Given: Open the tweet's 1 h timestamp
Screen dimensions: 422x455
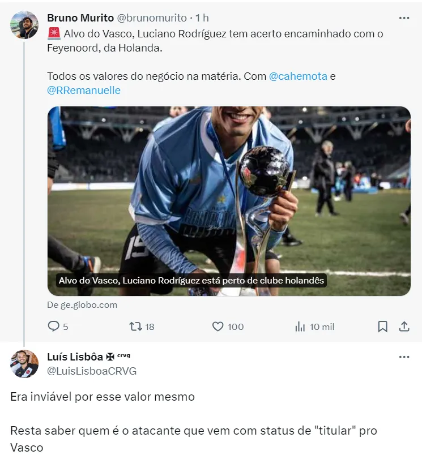Looking at the screenshot, I should tap(202, 18).
